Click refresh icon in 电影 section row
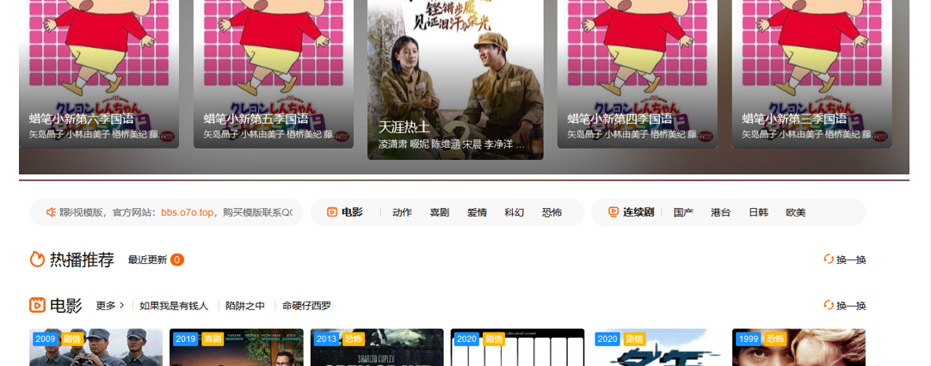This screenshot has width=931, height=366. click(x=829, y=306)
